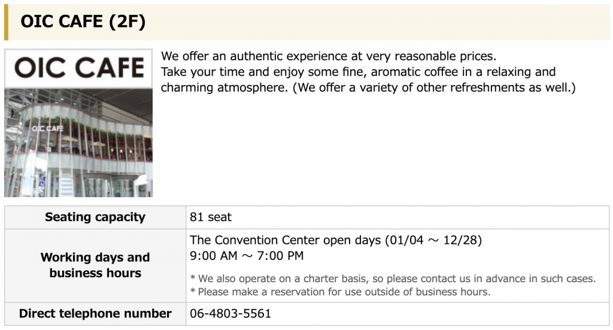Viewport: 613px width, 330px height.
Task: Click the authentic experience description sentence
Action: [329, 56]
